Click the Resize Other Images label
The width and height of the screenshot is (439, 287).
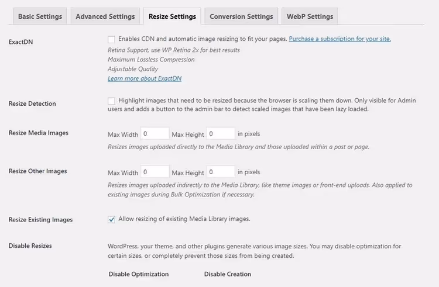38,171
